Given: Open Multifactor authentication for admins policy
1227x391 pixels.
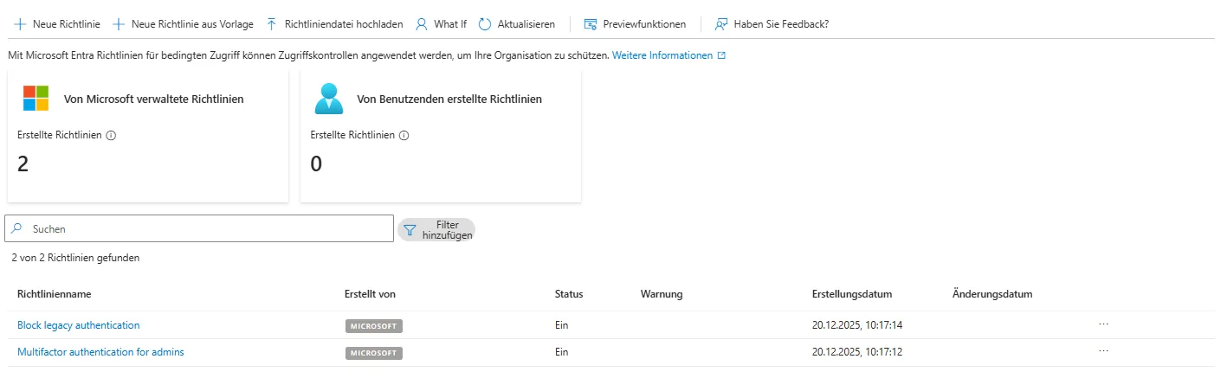Looking at the screenshot, I should tap(100, 352).
